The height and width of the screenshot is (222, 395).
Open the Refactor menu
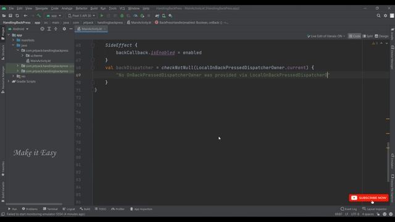(81, 8)
